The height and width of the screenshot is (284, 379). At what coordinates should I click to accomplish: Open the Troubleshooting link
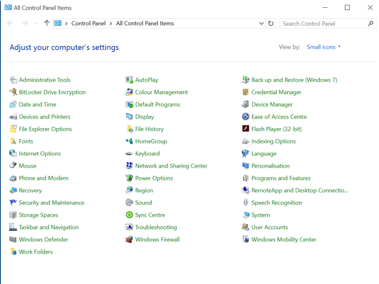[156, 227]
